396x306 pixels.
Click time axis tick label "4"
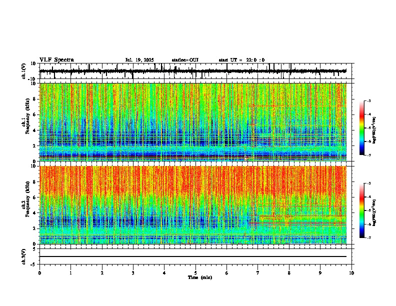[164, 273]
